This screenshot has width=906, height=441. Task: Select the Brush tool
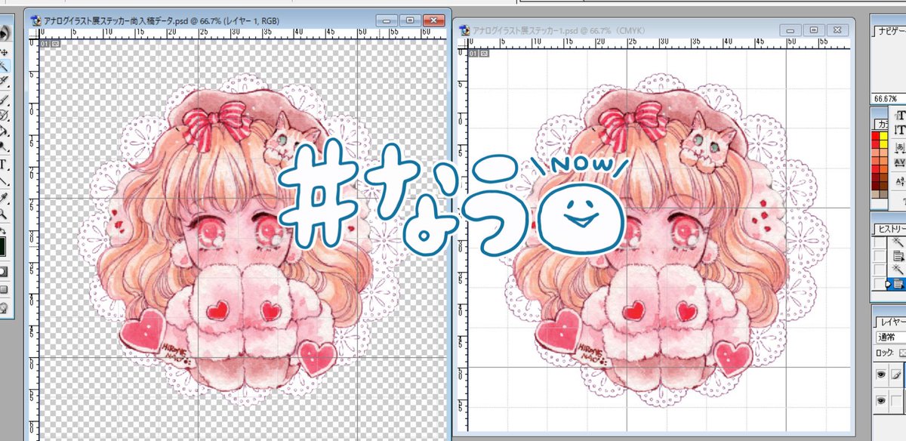coord(5,100)
